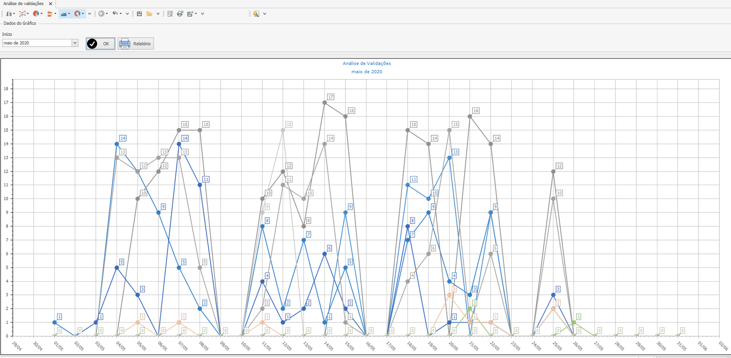Close the 'Análise de validações' tab

pyautogui.click(x=51, y=4)
